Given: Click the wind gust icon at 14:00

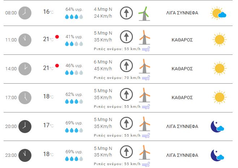Looking at the screenshot, I should click(x=146, y=78).
